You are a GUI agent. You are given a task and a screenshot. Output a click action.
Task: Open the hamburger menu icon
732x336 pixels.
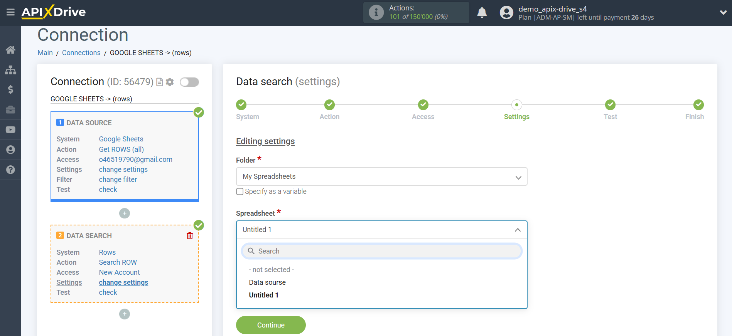(x=10, y=12)
